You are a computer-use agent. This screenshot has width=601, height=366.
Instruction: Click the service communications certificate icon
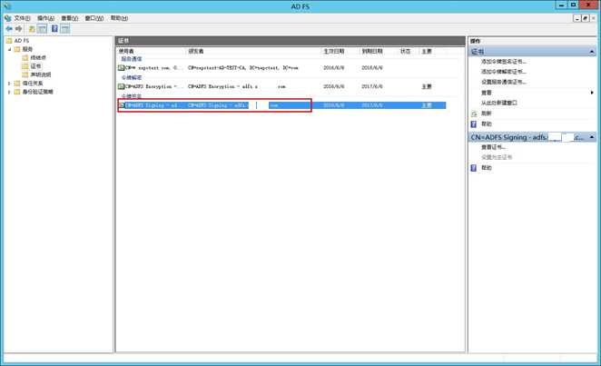pyautogui.click(x=121, y=68)
